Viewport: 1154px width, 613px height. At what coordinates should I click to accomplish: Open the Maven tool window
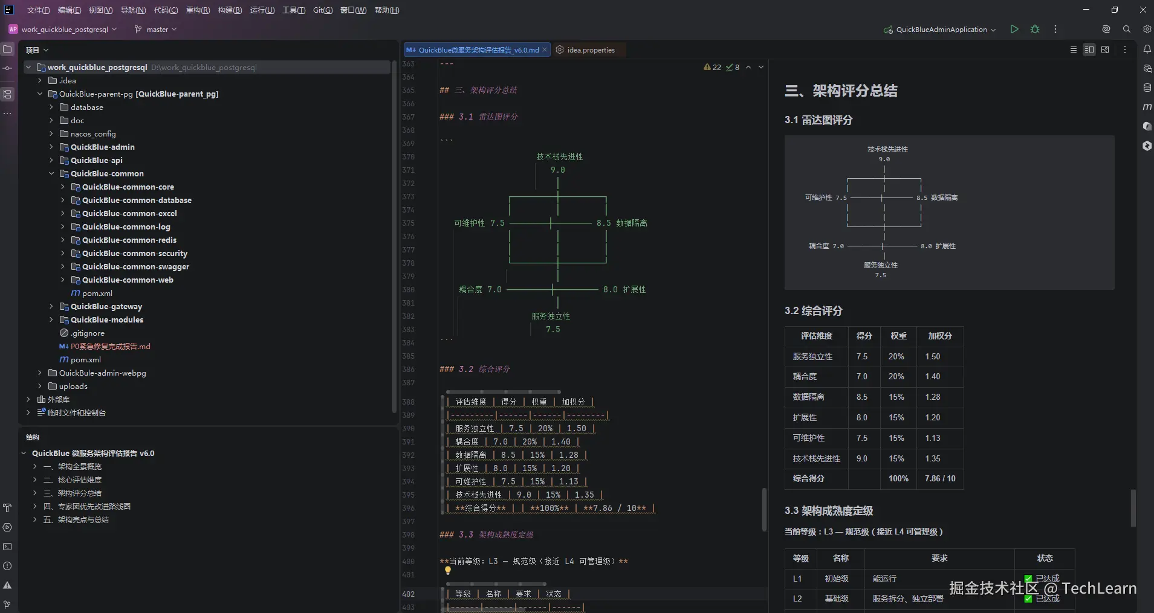1147,107
